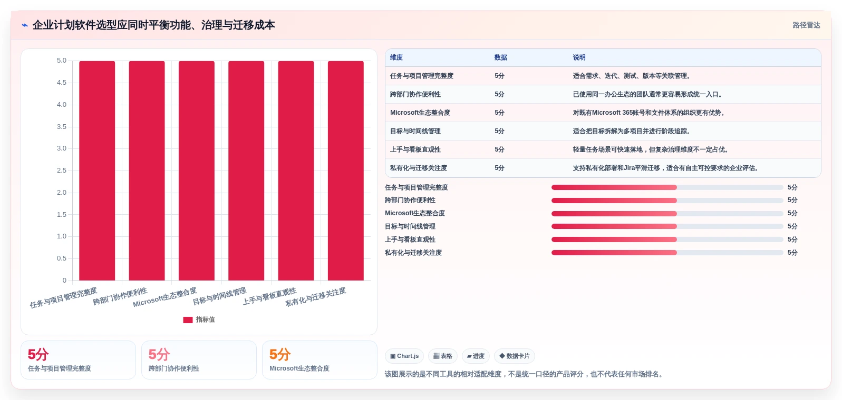The height and width of the screenshot is (400, 842).
Task: Click description 已使用同一办公生态的团队通常更容易形成统一入口。
Action: coord(647,94)
